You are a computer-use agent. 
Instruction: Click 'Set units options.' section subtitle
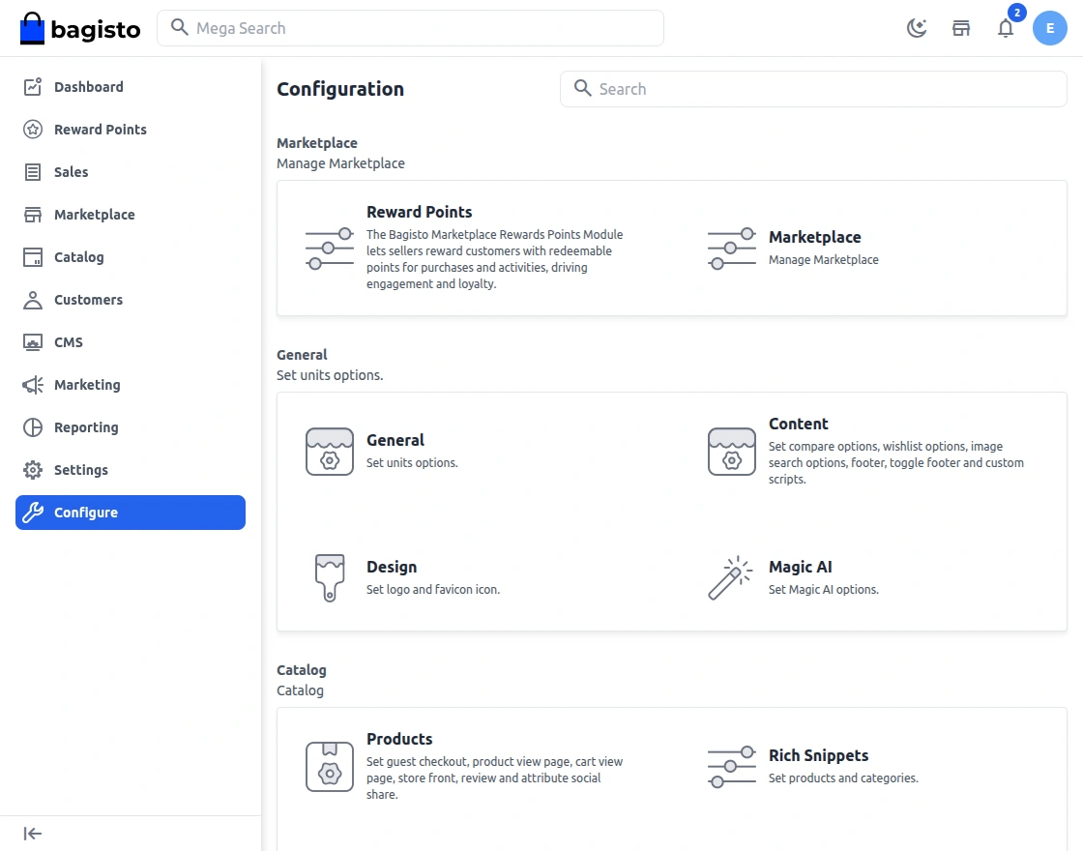(x=330, y=375)
